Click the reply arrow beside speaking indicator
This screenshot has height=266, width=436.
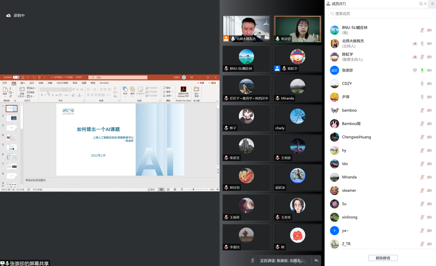click(316, 260)
